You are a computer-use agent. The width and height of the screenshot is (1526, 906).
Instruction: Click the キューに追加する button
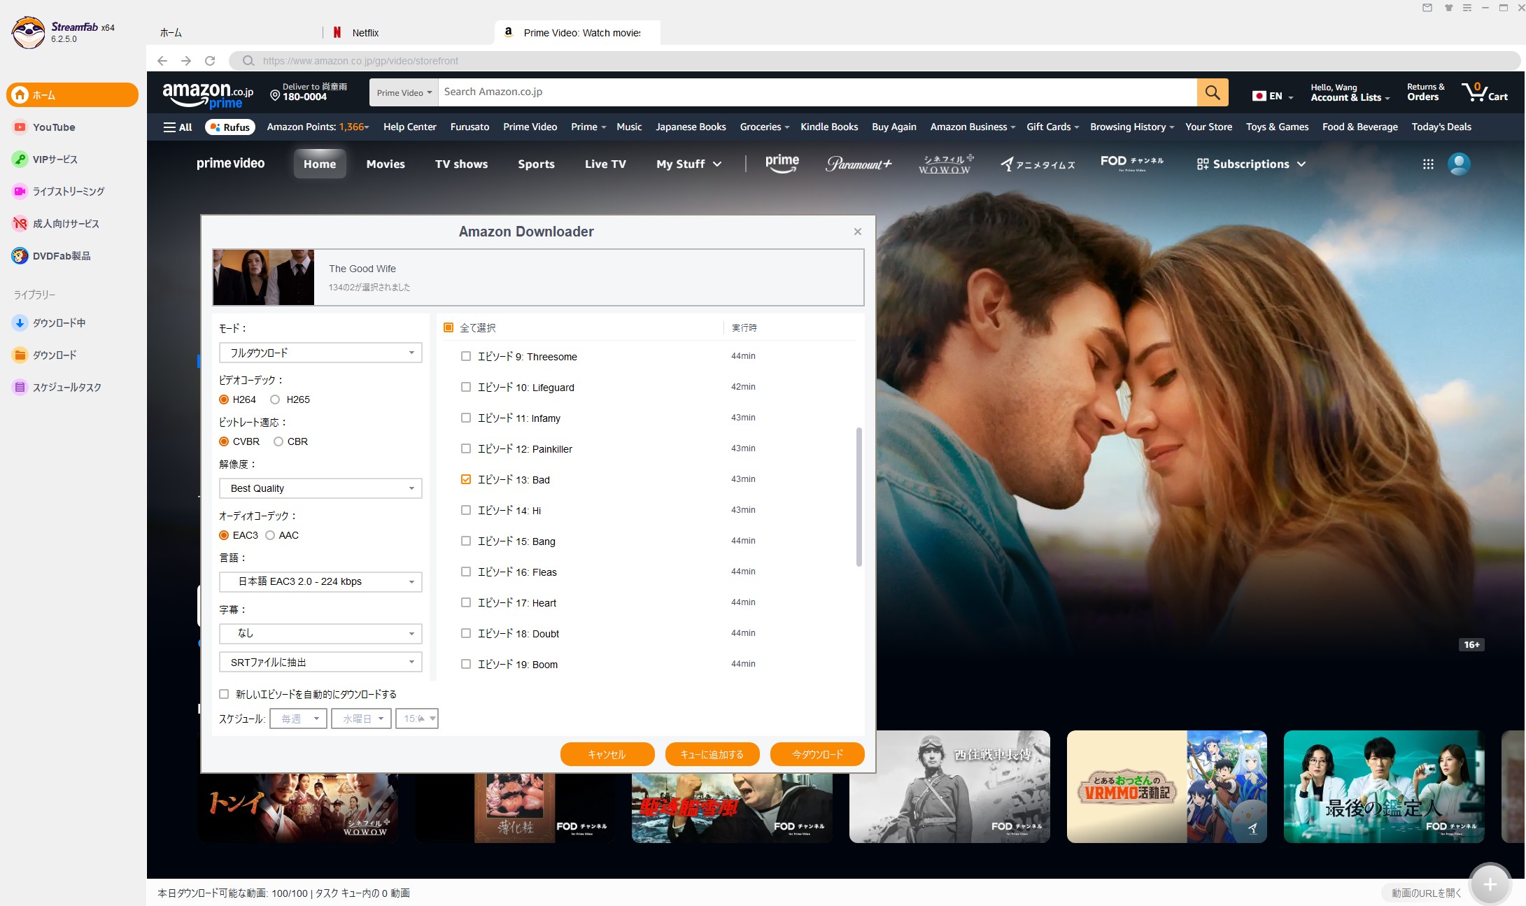coord(712,754)
